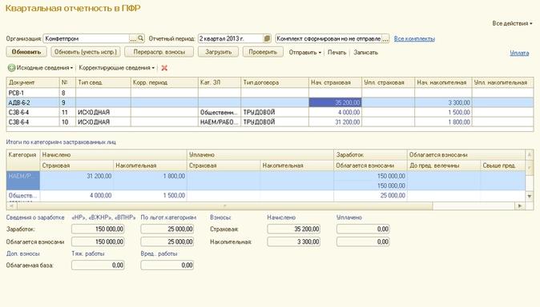Click ellipsis button next to package status
This screenshot has width=540, height=307.
pyautogui.click(x=385, y=38)
